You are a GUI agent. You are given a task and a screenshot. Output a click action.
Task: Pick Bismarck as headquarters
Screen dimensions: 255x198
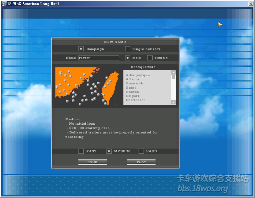click(134, 83)
